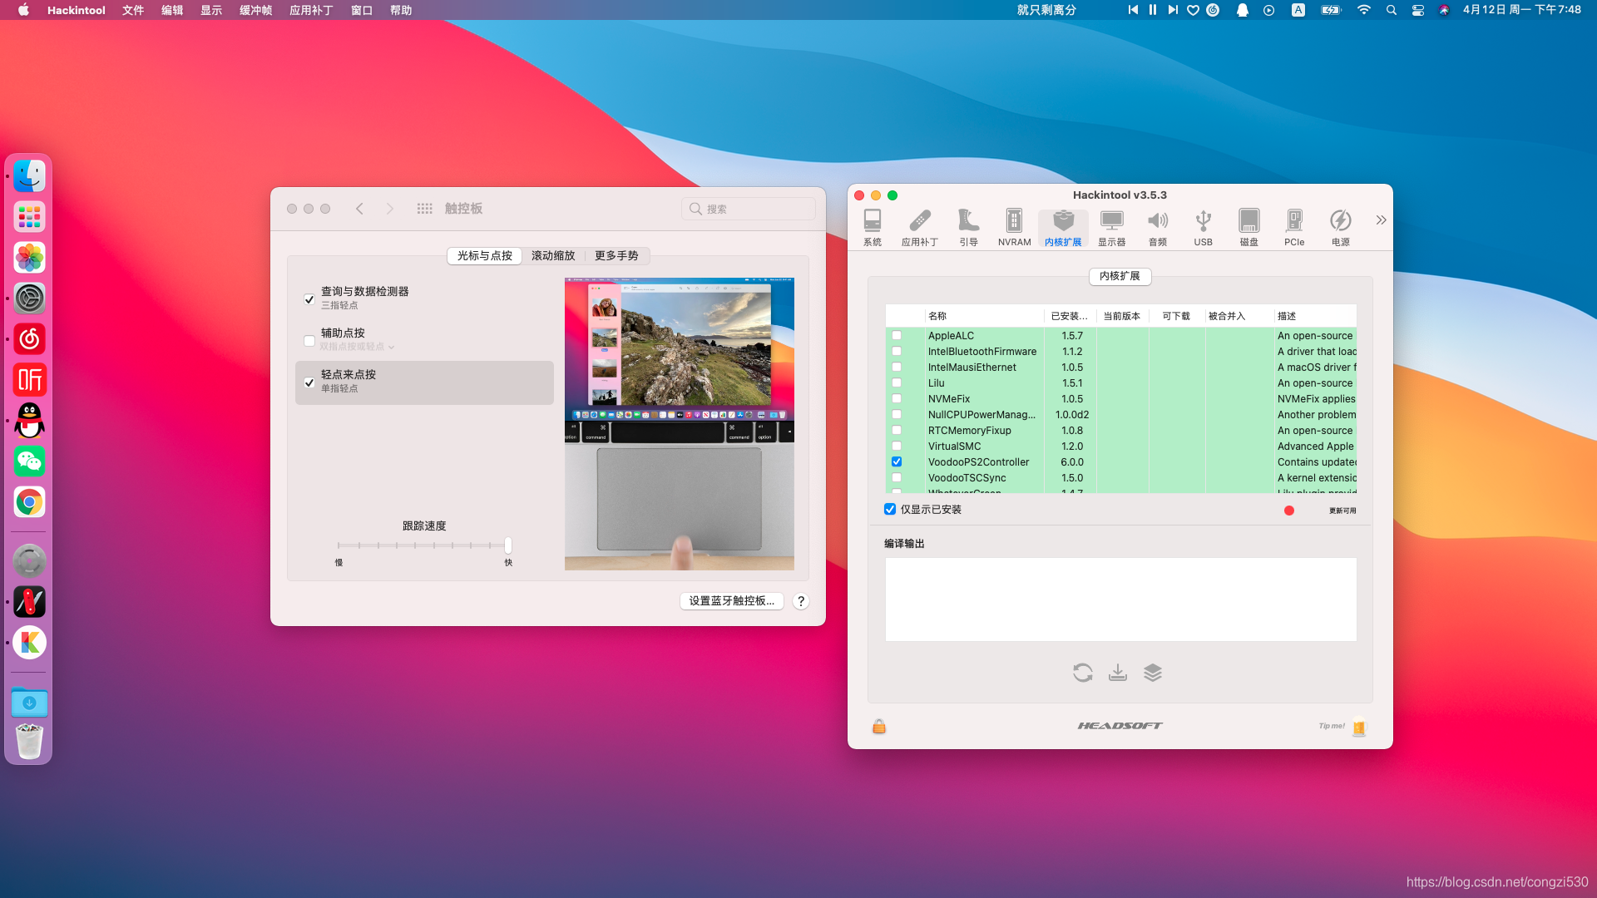1597x898 pixels.
Task: Check the AppleALC row checkbox
Action: point(897,336)
